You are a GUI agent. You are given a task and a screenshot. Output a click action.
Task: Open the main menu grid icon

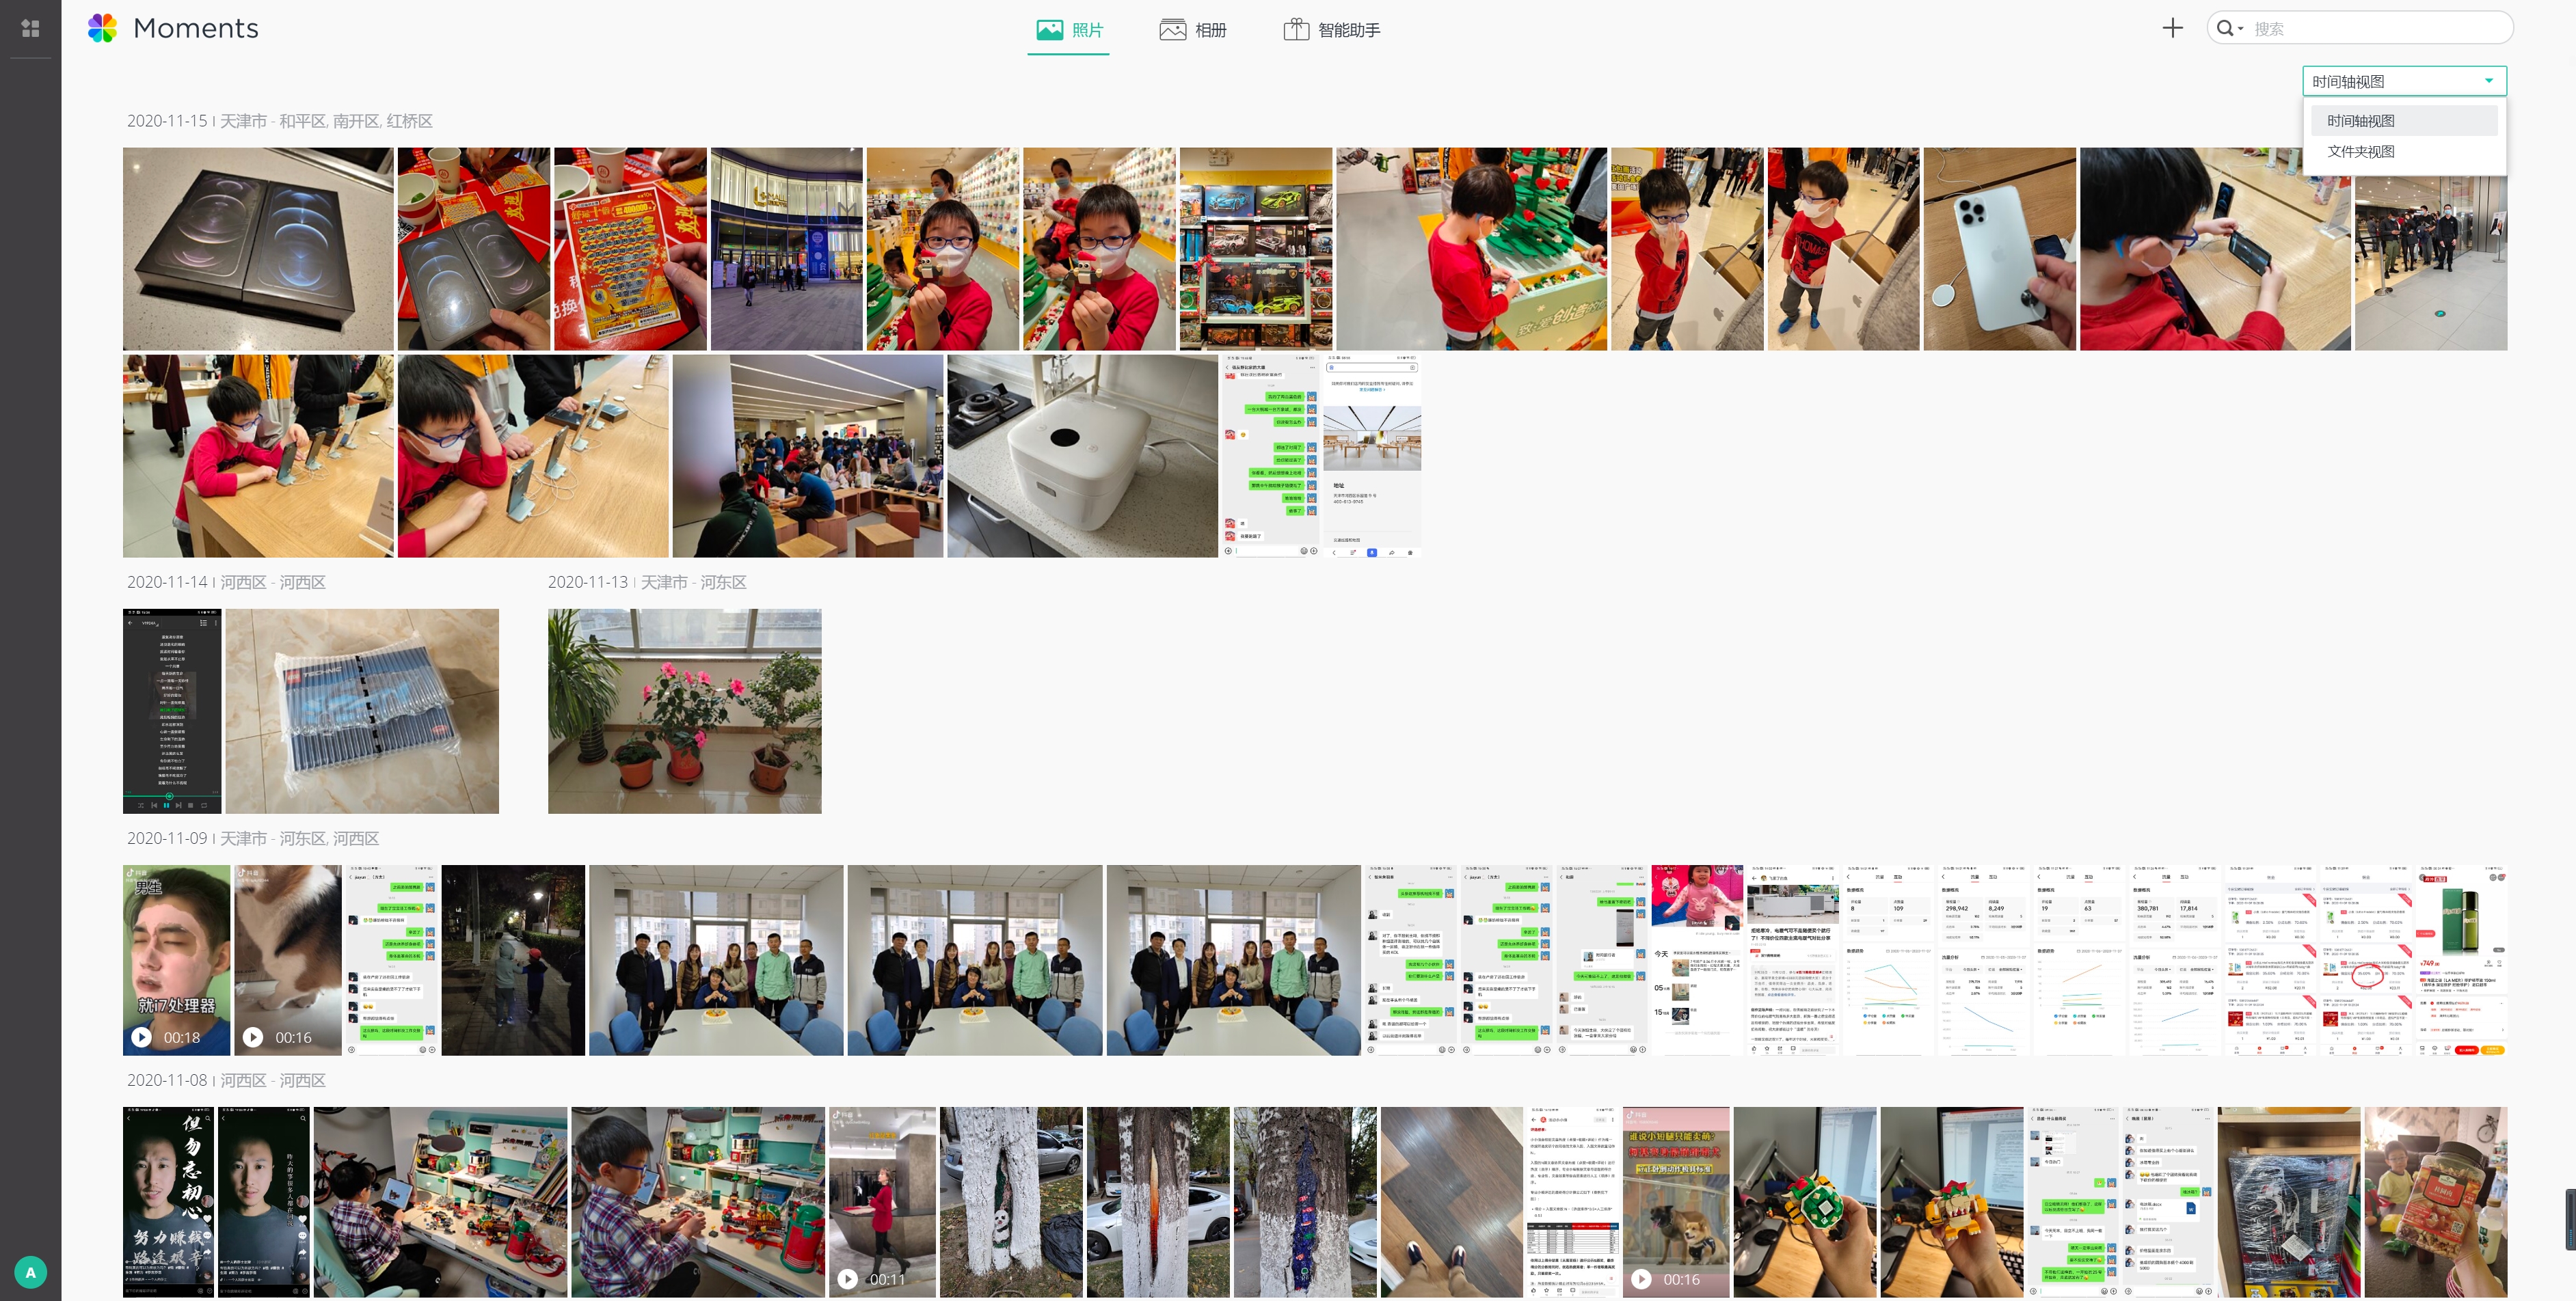[30, 29]
